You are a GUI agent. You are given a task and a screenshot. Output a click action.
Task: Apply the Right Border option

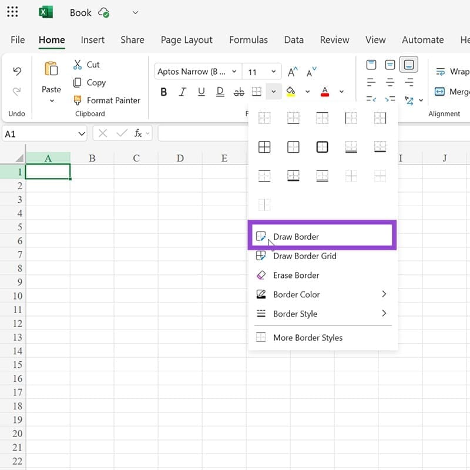point(380,118)
